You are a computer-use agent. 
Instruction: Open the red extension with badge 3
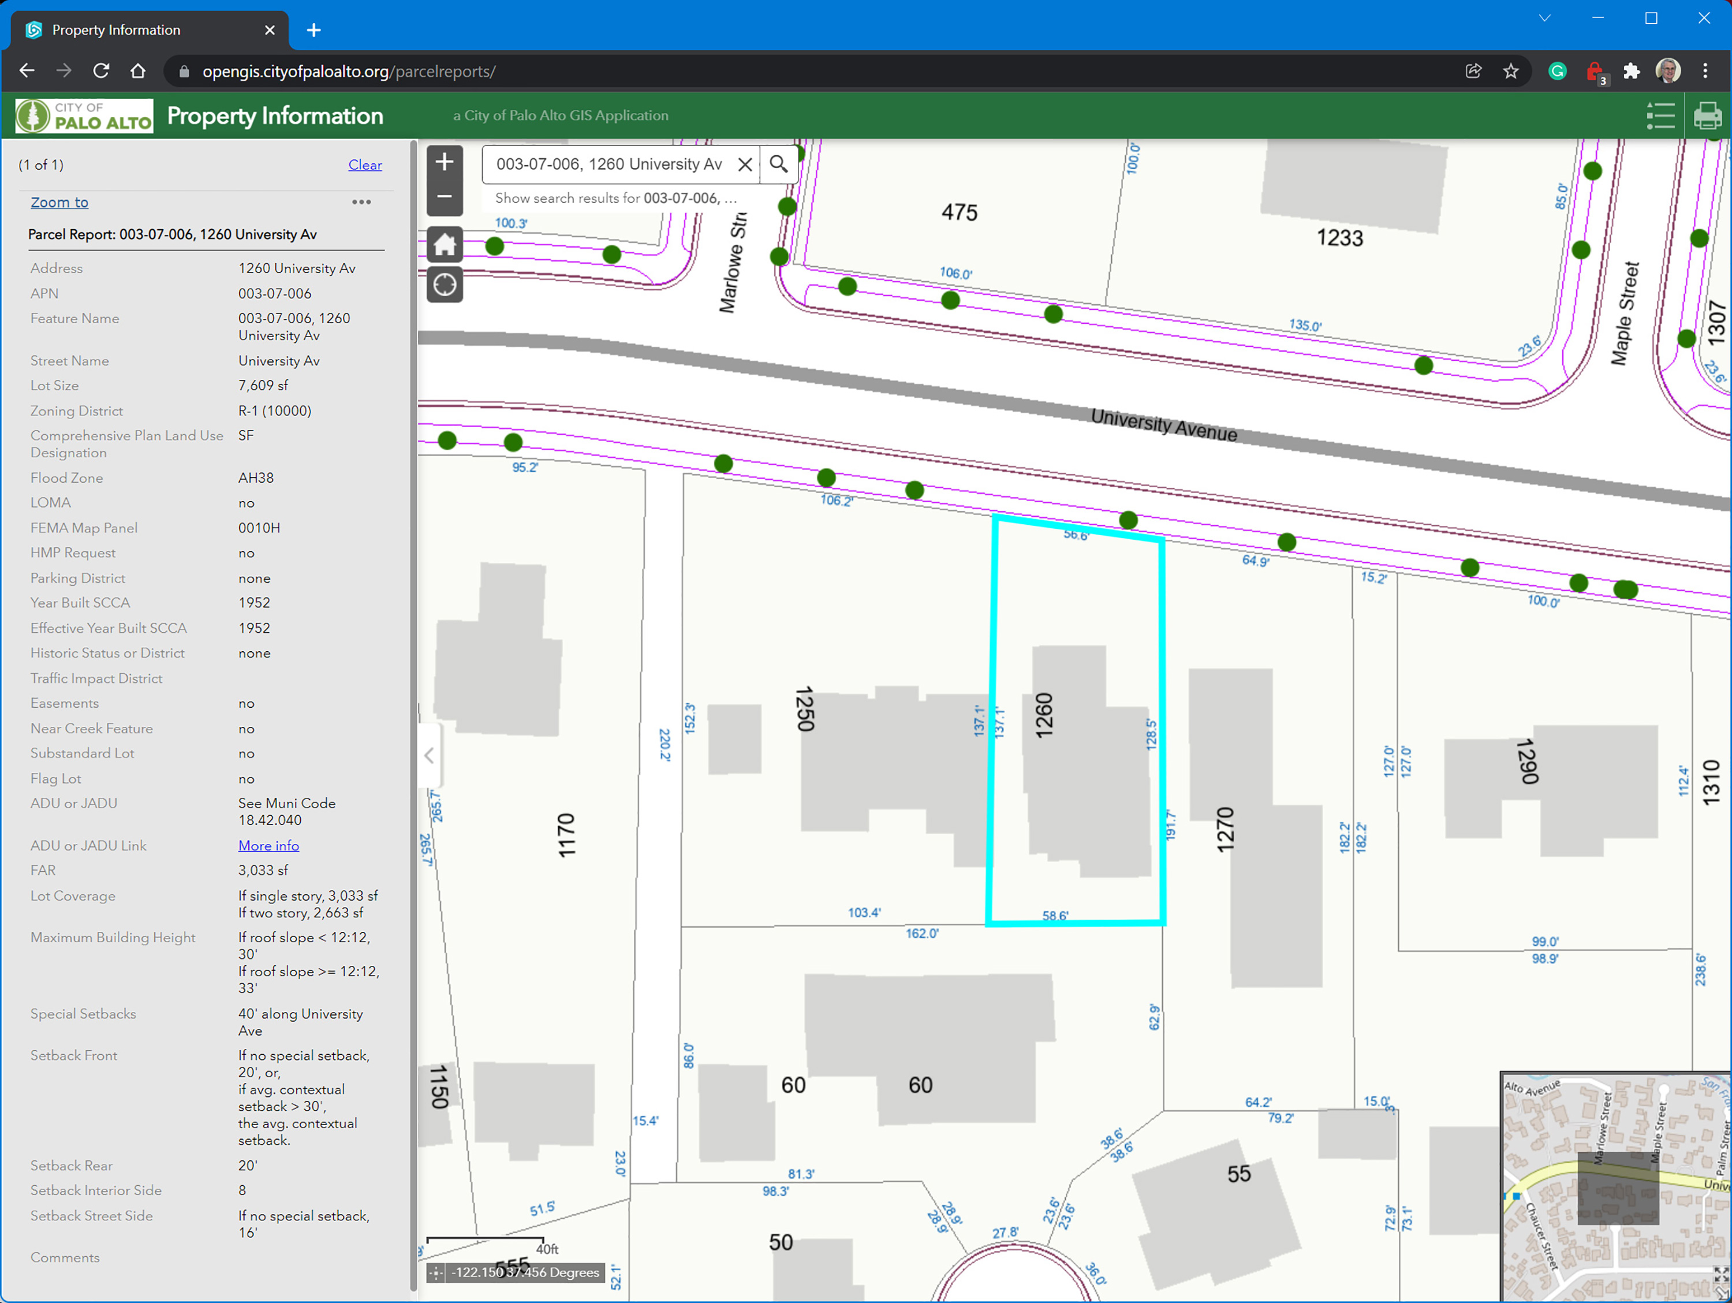point(1595,73)
